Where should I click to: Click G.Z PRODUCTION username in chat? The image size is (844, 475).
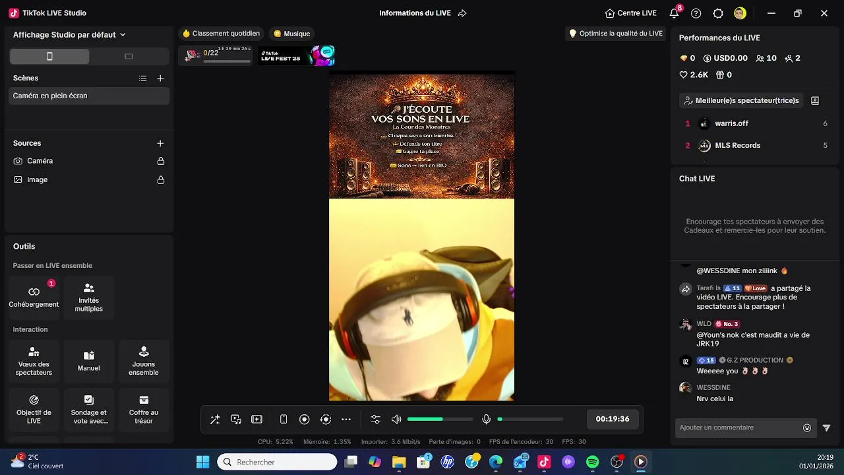(755, 360)
